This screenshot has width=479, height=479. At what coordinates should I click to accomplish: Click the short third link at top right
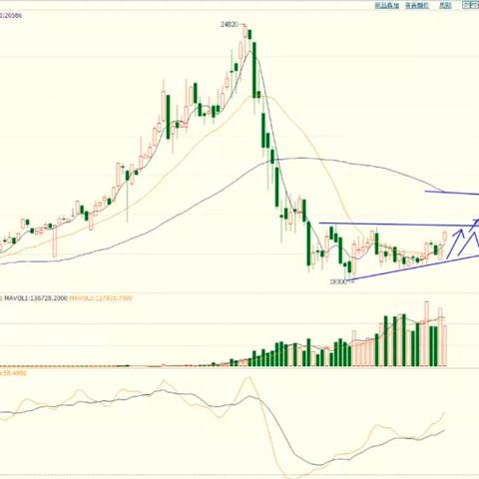coord(445,5)
